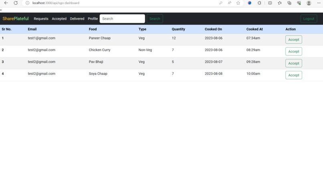Image resolution: width=323 pixels, height=169 pixels.
Task: Click the 09:28am time cell
Action: coord(253,62)
